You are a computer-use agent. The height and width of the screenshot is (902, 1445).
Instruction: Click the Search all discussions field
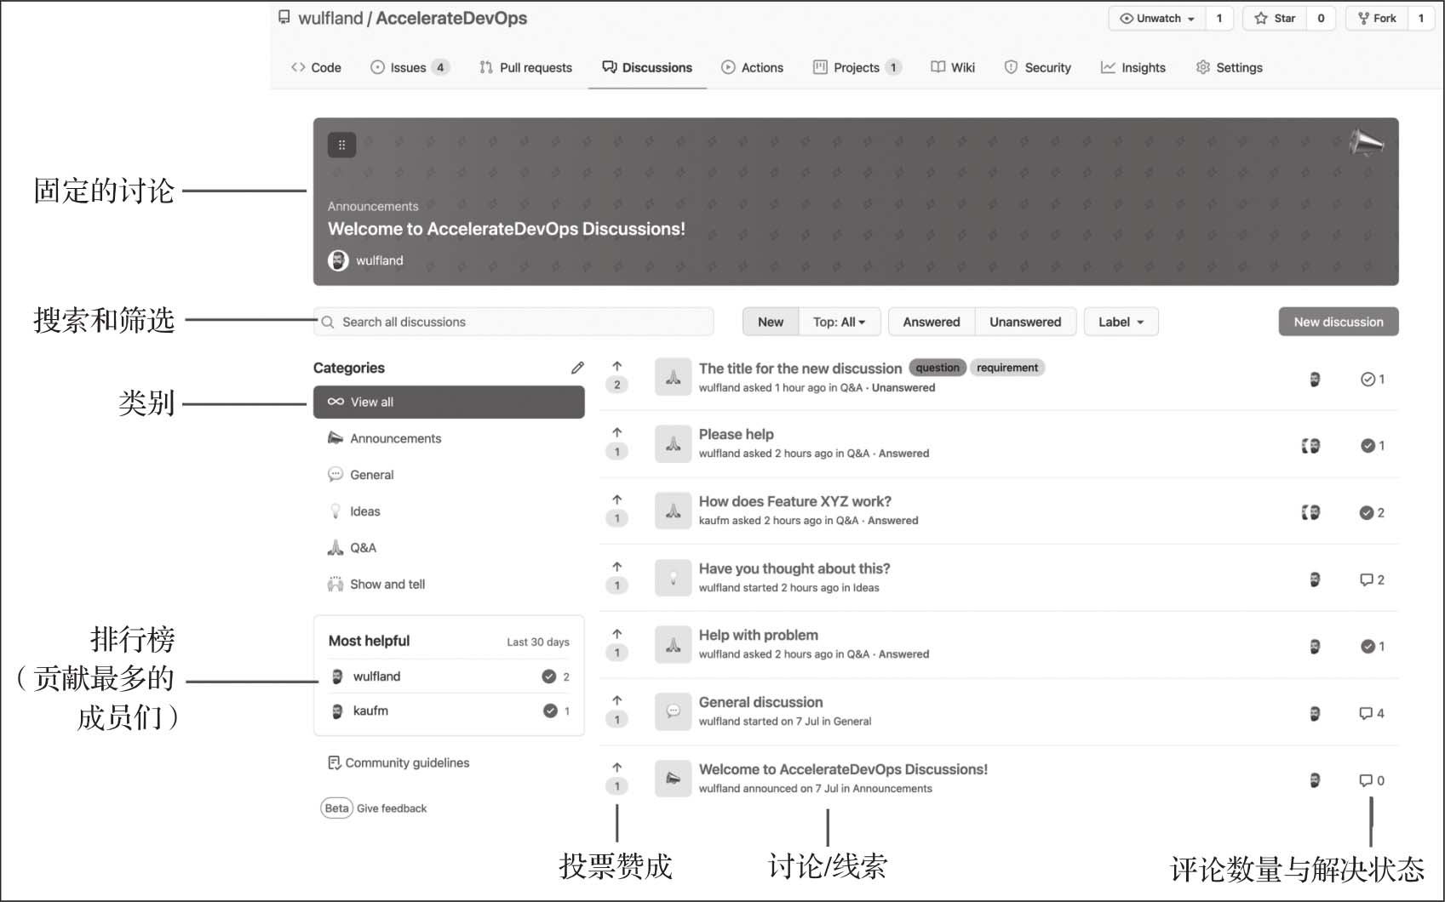click(x=513, y=323)
